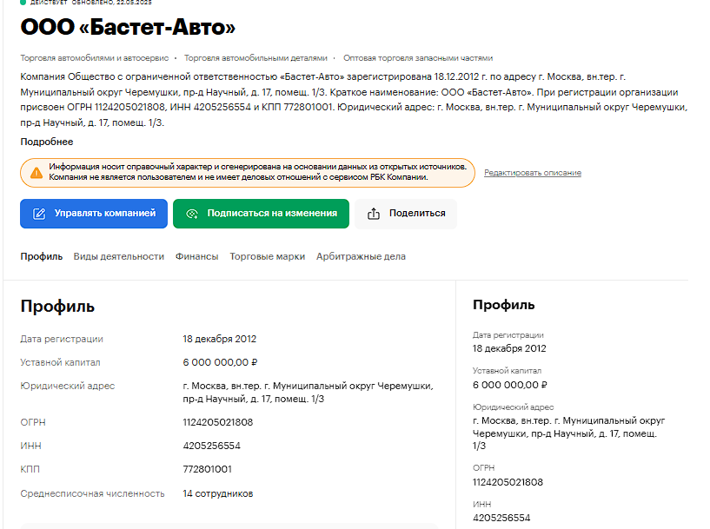Click the Среднесписочная численность label
The width and height of the screenshot is (710, 529).
coord(92,493)
